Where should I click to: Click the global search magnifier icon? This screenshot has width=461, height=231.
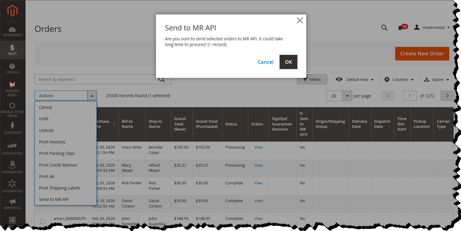(384, 27)
